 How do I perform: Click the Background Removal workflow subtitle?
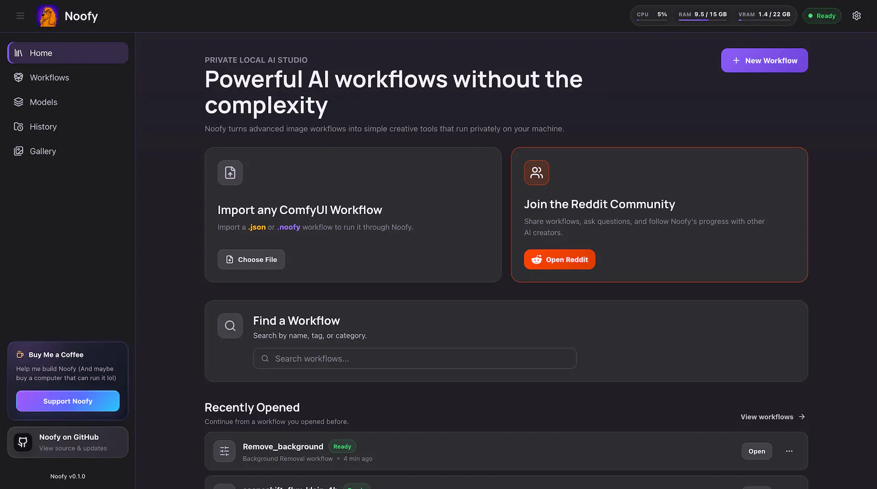tap(288, 459)
